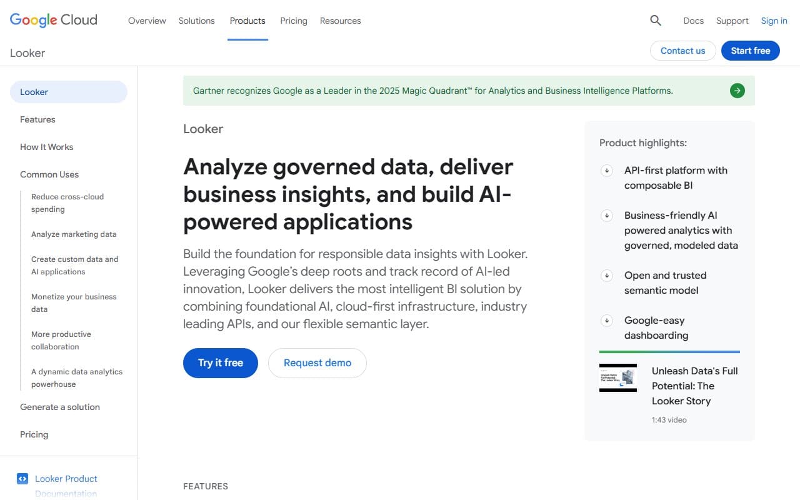Click the Google Cloud logo
The width and height of the screenshot is (800, 500).
click(x=52, y=19)
